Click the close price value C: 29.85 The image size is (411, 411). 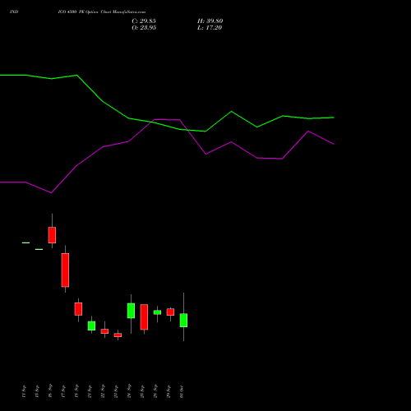(x=144, y=21)
